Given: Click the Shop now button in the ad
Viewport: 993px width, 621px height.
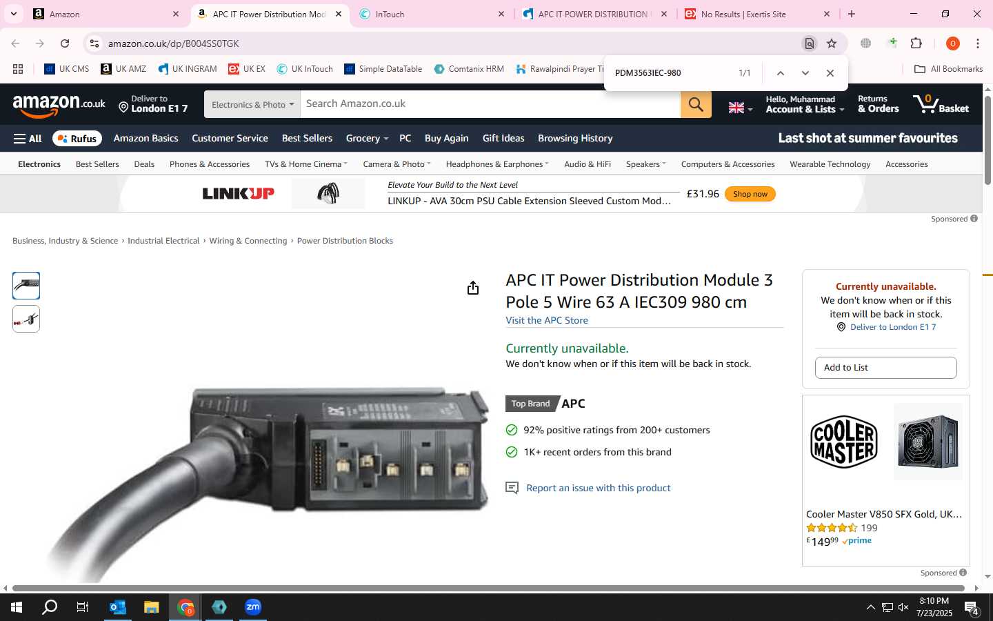Looking at the screenshot, I should 750,194.
